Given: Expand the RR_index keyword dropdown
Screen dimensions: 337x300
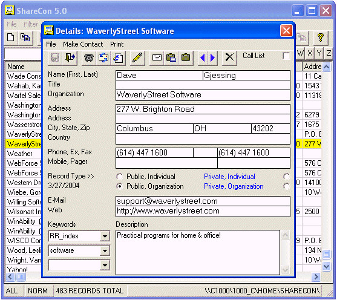Looking at the screenshot, I should (105, 236).
